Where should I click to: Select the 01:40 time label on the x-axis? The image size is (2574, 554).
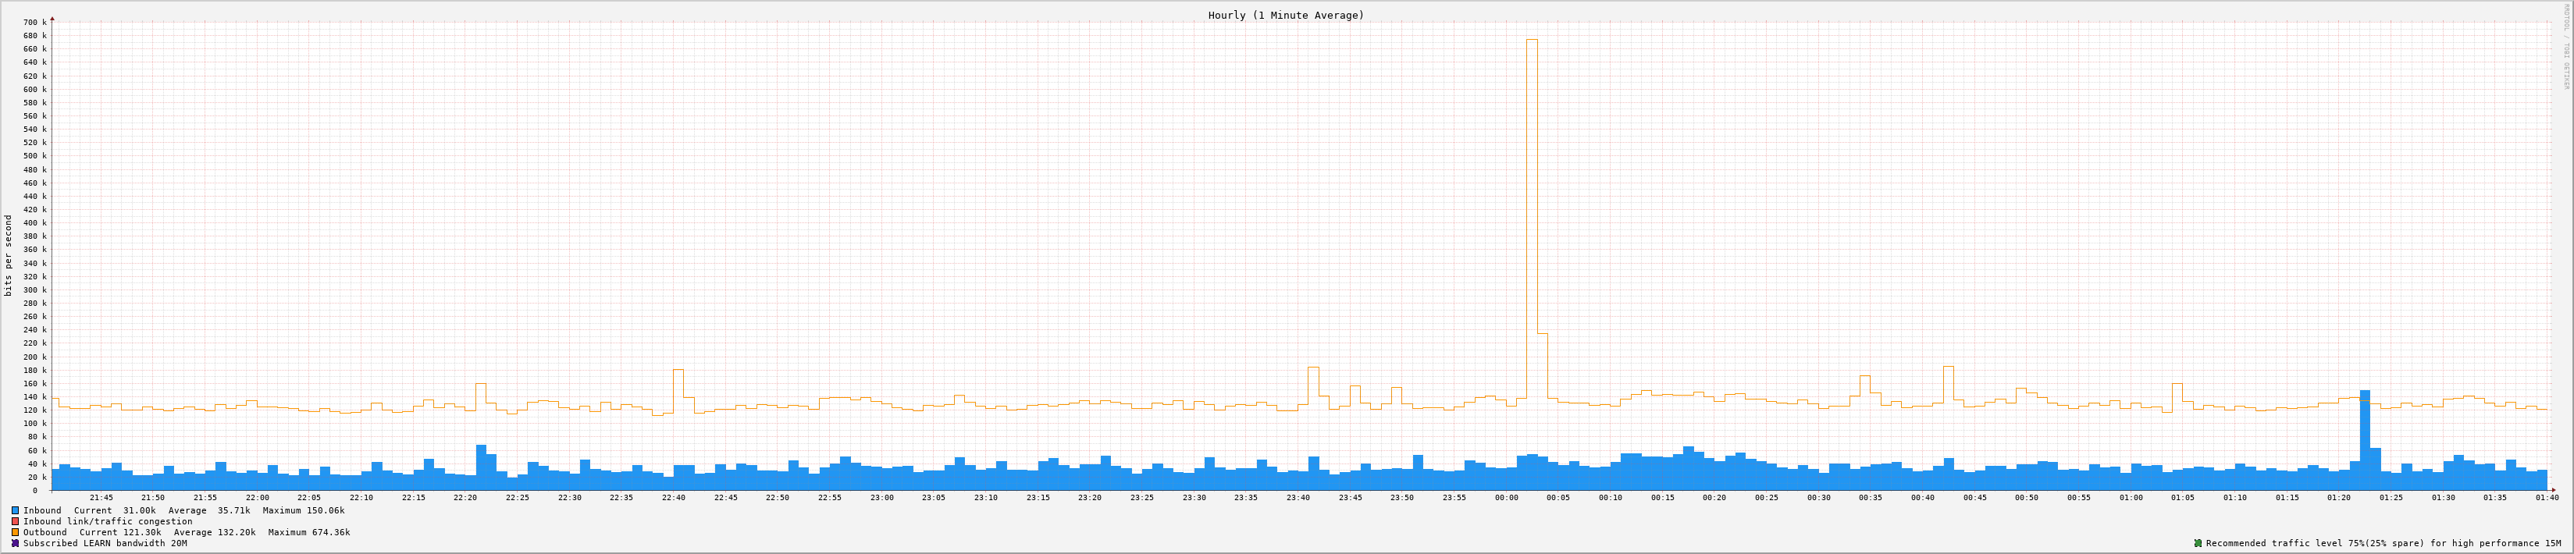pyautogui.click(x=2546, y=497)
